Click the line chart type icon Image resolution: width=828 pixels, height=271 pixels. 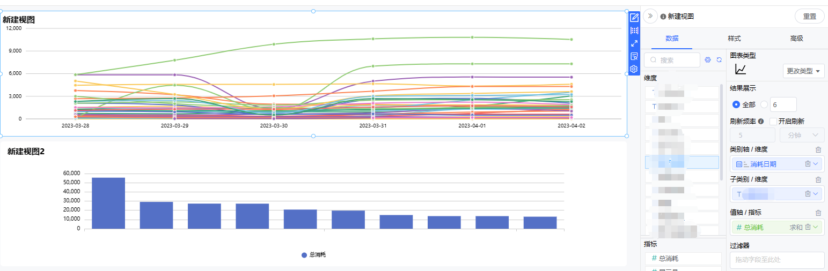pos(741,69)
